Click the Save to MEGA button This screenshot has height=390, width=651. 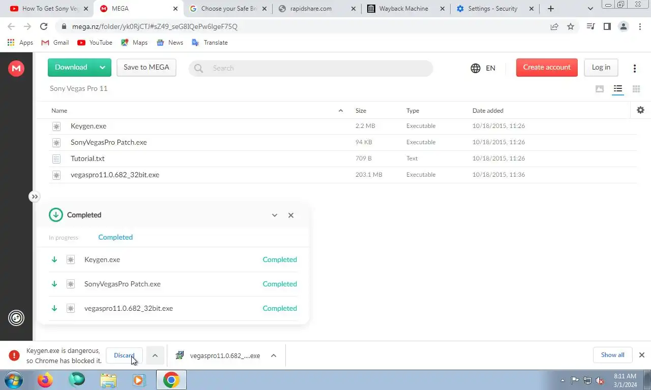(x=146, y=67)
